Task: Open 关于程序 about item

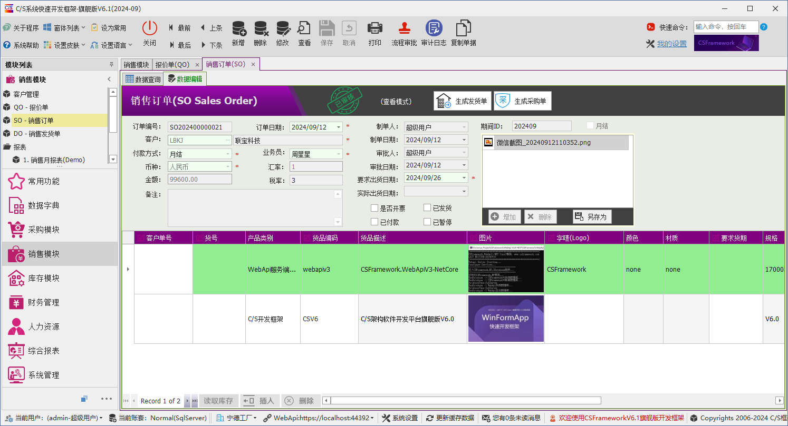Action: click(x=21, y=28)
